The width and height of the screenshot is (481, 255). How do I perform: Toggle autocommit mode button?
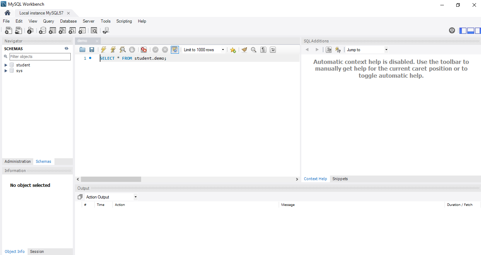click(x=175, y=50)
